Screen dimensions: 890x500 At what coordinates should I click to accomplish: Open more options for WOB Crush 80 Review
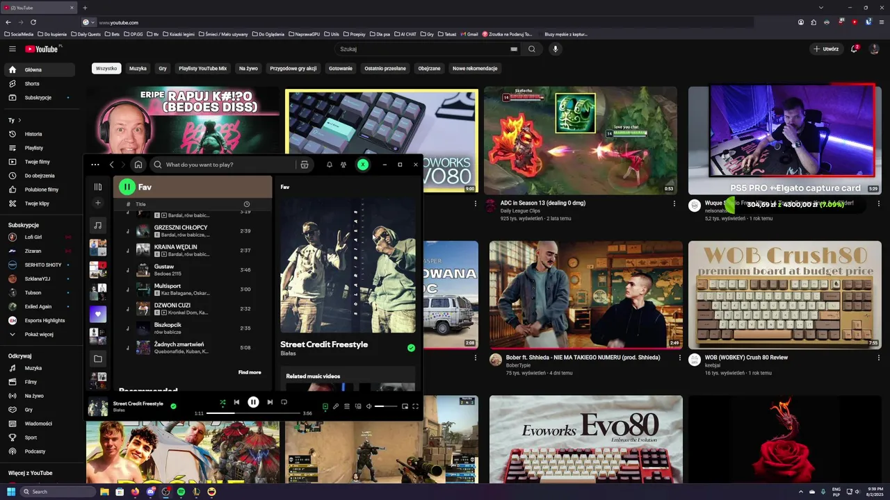(x=878, y=358)
